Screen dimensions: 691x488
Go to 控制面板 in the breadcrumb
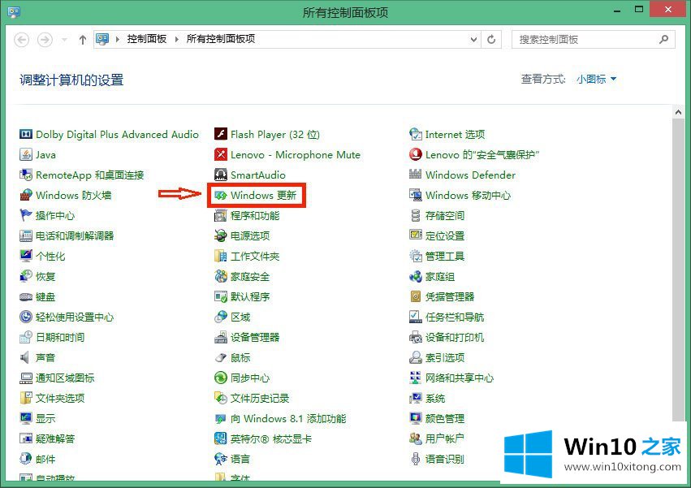coord(147,39)
